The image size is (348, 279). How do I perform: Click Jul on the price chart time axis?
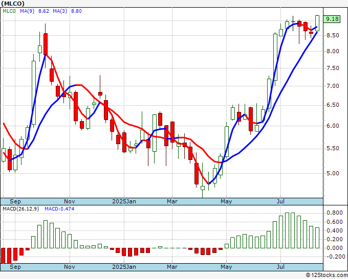pos(280,201)
